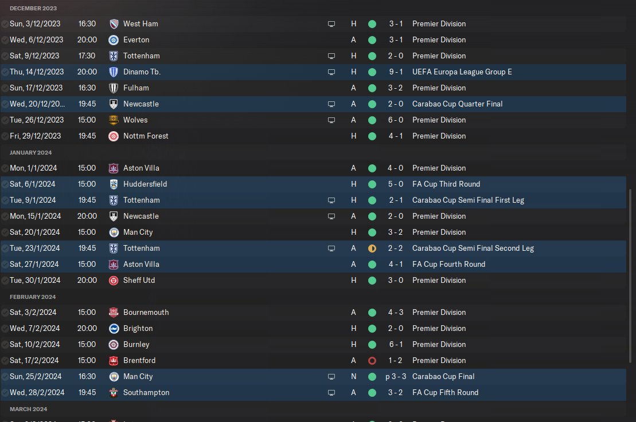Click red loss indicator on Brentford match
Image resolution: width=636 pixels, height=422 pixels.
(x=372, y=361)
